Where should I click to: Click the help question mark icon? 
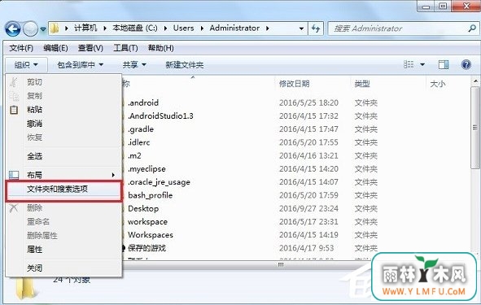pos(466,64)
